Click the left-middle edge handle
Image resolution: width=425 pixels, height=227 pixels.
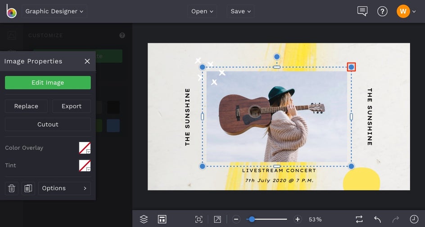203,116
